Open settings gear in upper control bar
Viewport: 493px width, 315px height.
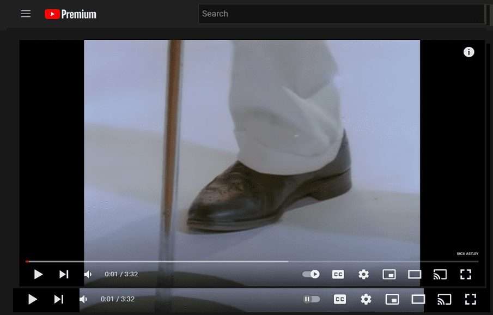tap(363, 275)
